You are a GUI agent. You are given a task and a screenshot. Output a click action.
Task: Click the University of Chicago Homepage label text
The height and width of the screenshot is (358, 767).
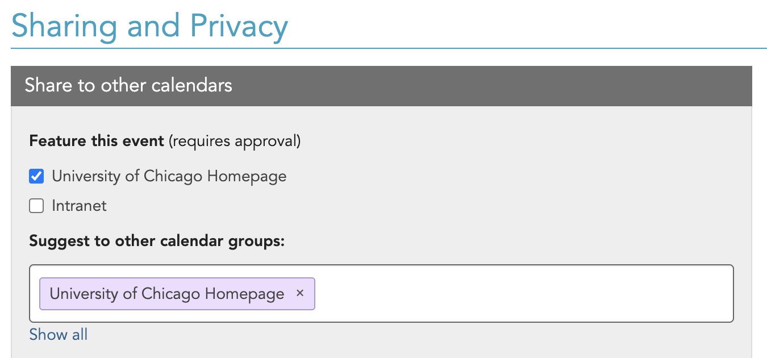point(169,176)
